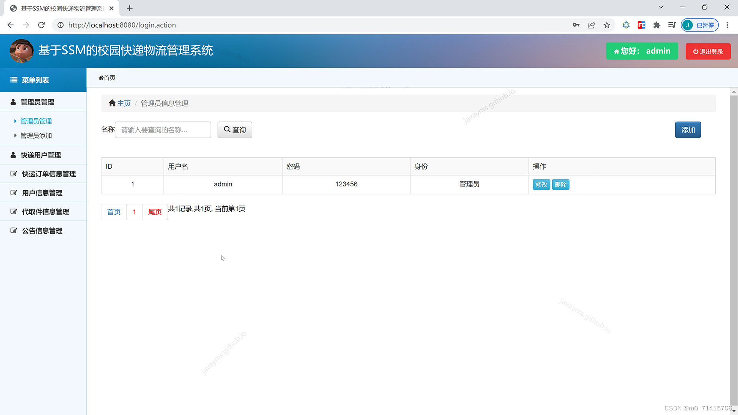This screenshot has height=415, width=738.
Task: Click the saved password key icon
Action: (x=576, y=25)
